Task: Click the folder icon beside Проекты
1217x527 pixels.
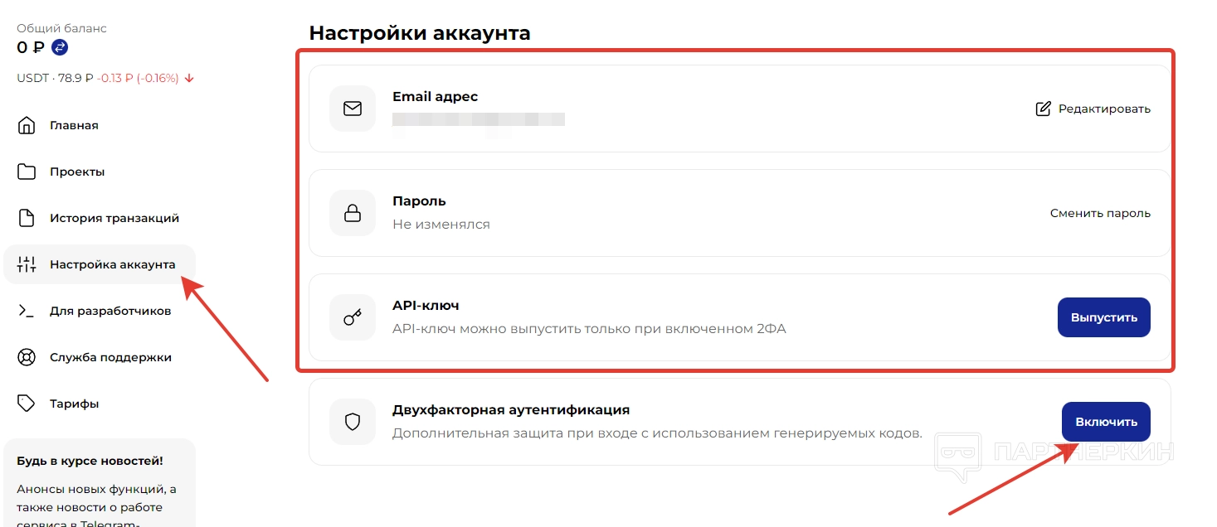Action: 27,172
